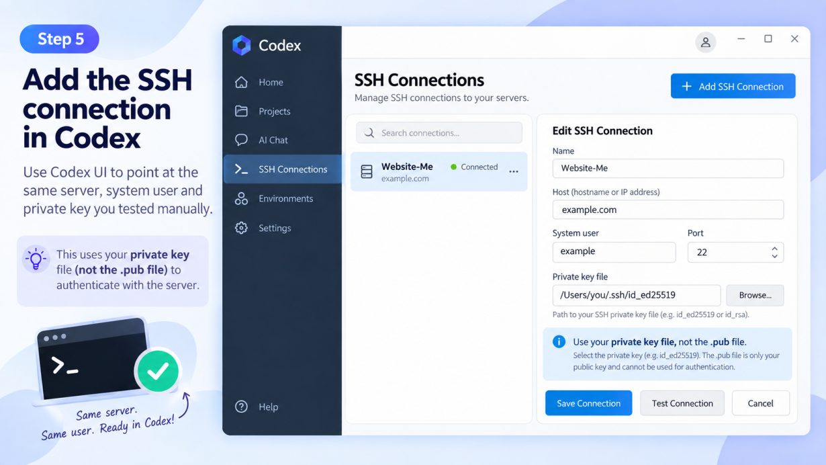The image size is (826, 465).
Task: Select the Website-Me connection row
Action: click(x=439, y=172)
